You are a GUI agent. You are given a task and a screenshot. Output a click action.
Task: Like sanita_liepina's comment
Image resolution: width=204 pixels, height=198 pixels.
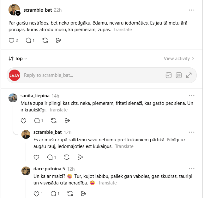point(24,121)
